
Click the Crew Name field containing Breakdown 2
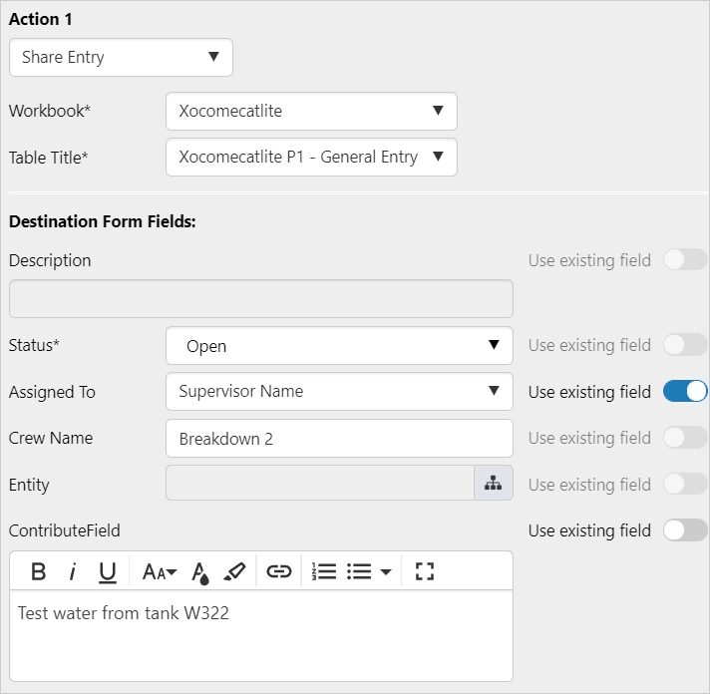pyautogui.click(x=339, y=438)
